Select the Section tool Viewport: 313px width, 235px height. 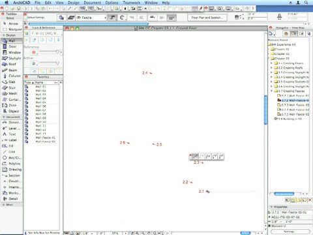pyautogui.click(x=11, y=176)
